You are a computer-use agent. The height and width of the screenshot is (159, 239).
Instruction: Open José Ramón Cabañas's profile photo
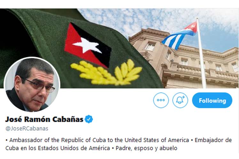[x=32, y=85]
